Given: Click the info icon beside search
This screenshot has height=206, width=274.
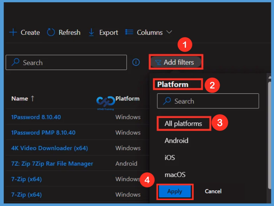Looking at the screenshot, I should pos(136,62).
